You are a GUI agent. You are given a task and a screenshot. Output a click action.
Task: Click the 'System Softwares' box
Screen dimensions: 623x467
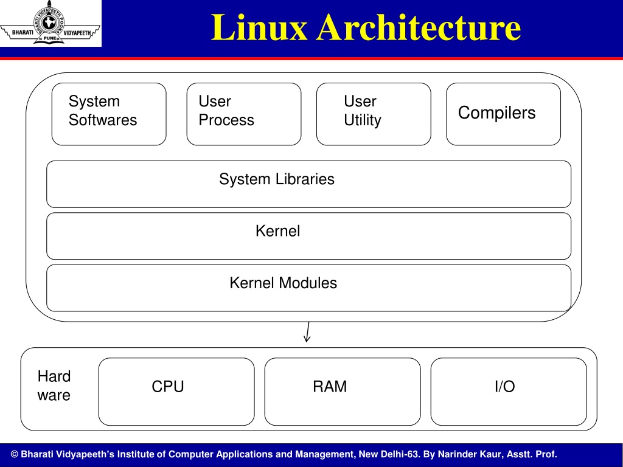(x=109, y=114)
